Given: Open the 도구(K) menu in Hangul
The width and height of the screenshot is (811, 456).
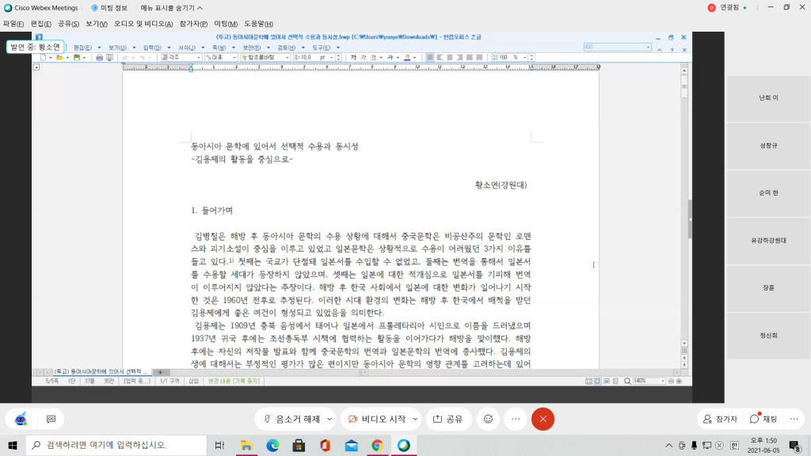Looking at the screenshot, I should click(x=322, y=47).
